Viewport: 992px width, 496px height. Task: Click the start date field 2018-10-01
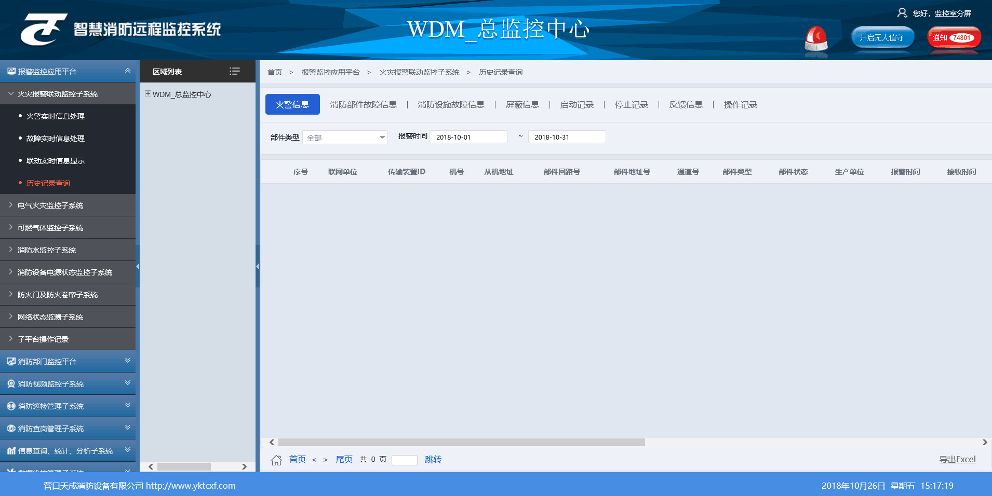[468, 137]
